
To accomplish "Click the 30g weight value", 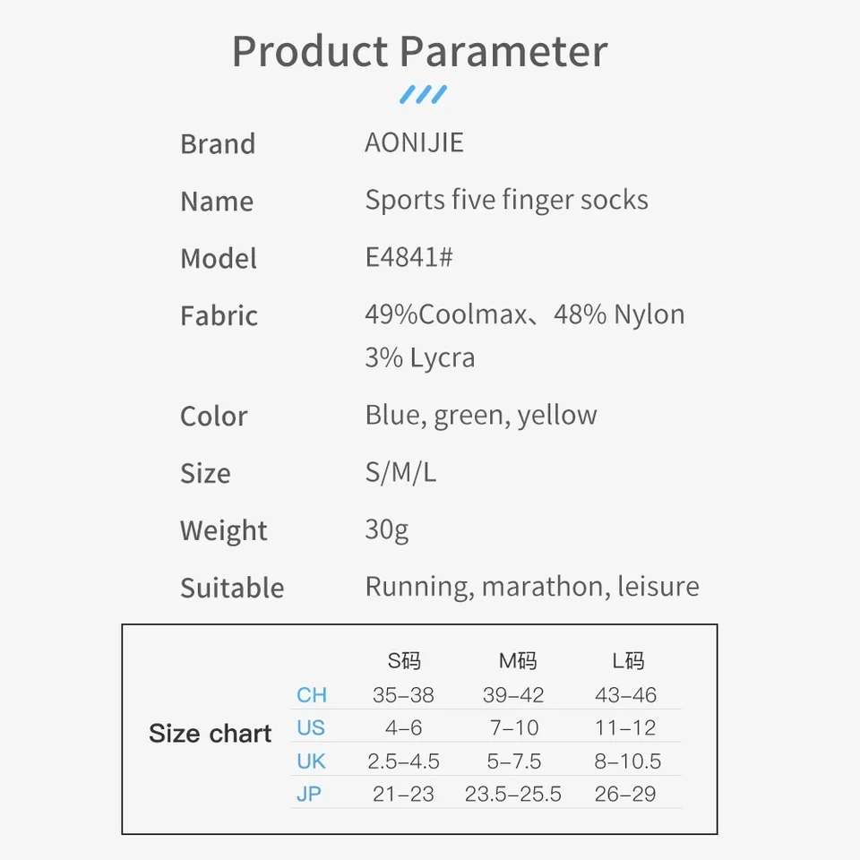I will (387, 530).
